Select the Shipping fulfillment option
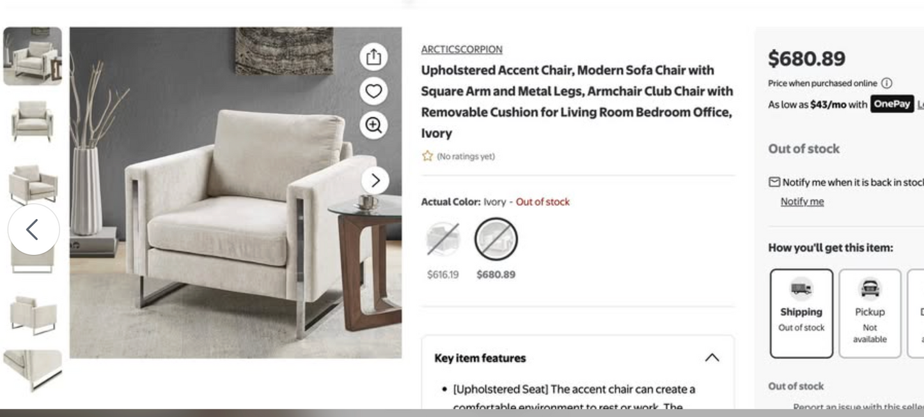The image size is (924, 417). click(x=801, y=313)
